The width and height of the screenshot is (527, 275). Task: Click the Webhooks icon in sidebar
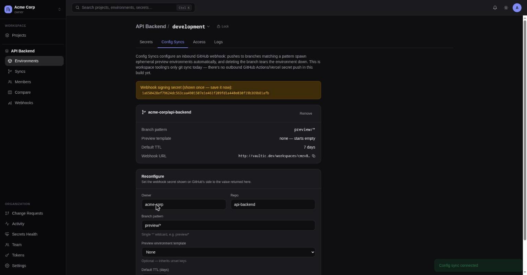pos(10,103)
